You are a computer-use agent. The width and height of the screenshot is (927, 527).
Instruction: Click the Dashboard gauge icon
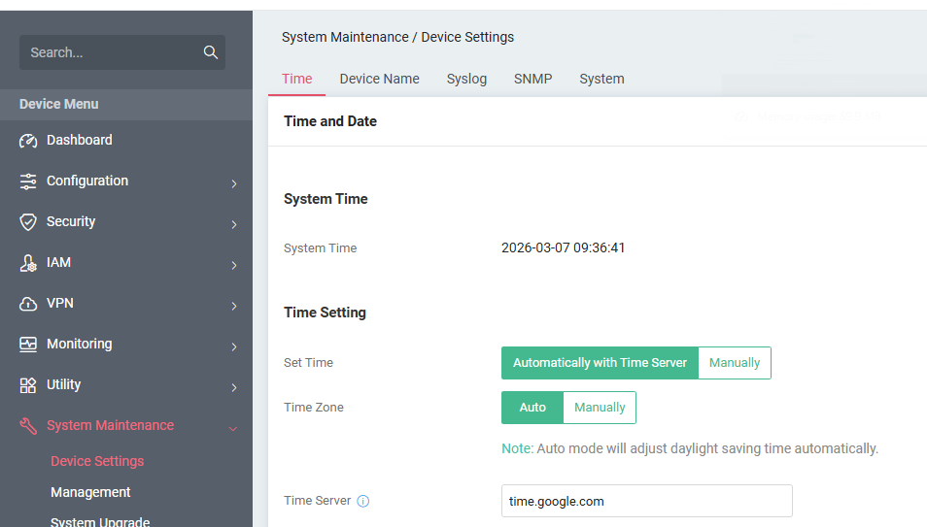pos(28,141)
